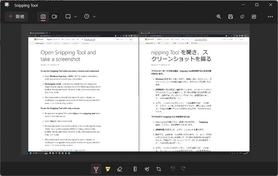Open the three-dot See more menu
Viewport: 278px width, 176px height.
pyautogui.click(x=270, y=17)
